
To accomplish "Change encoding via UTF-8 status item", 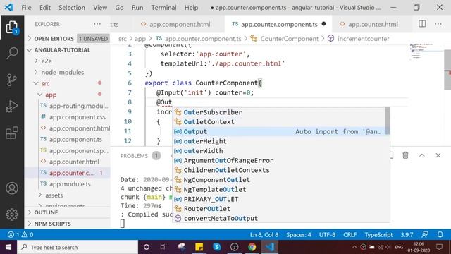I will pos(327,235).
